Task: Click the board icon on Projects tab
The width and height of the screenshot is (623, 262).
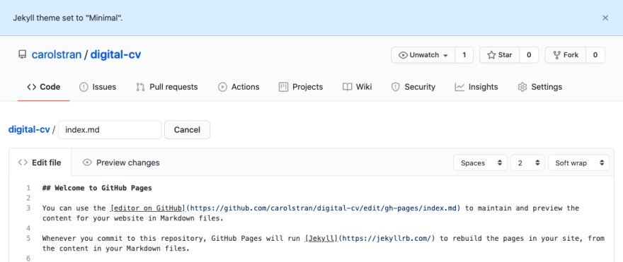Action: [283, 87]
